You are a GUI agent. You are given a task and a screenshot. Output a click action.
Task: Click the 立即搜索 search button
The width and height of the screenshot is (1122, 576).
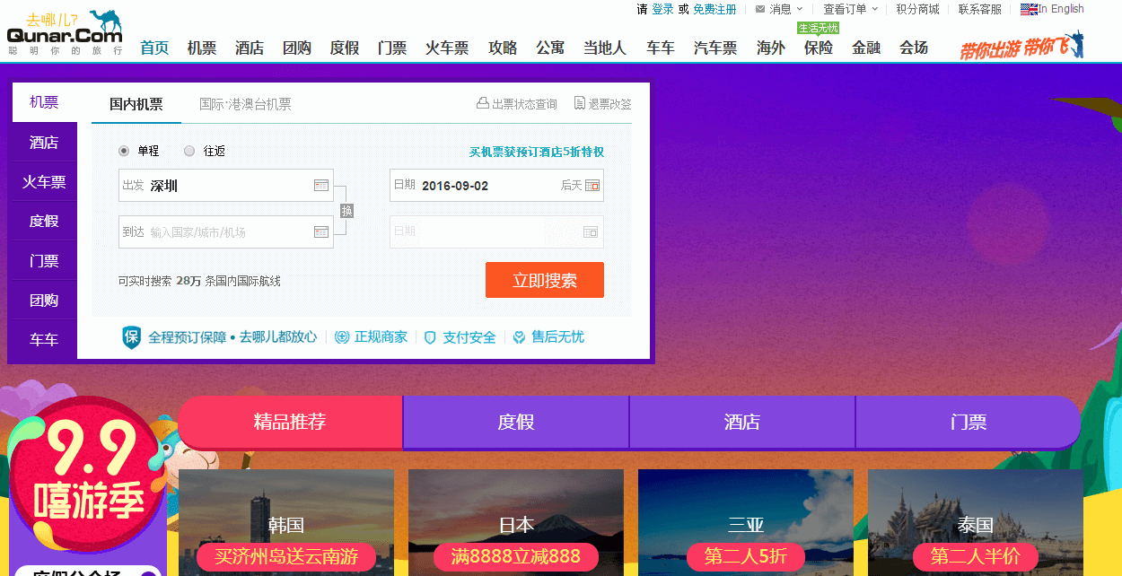tap(544, 279)
